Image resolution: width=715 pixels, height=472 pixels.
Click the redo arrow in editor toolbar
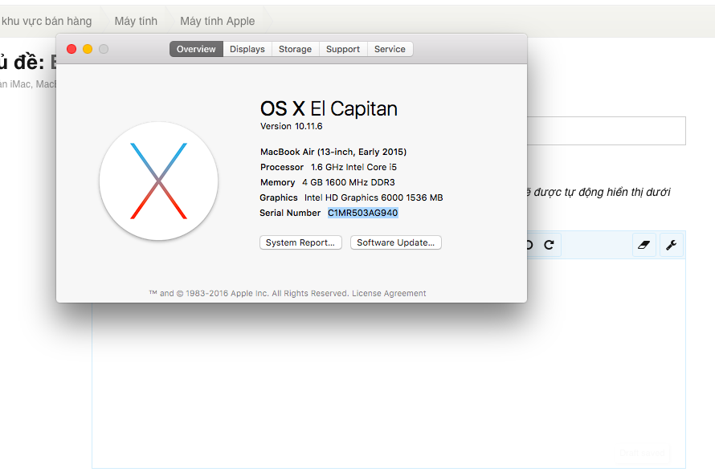(549, 245)
